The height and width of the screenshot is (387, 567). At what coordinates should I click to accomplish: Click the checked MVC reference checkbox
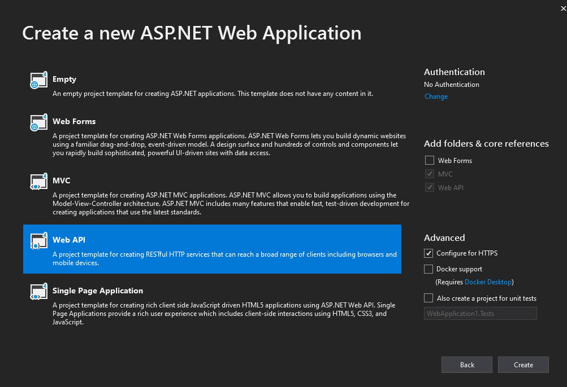click(x=429, y=174)
